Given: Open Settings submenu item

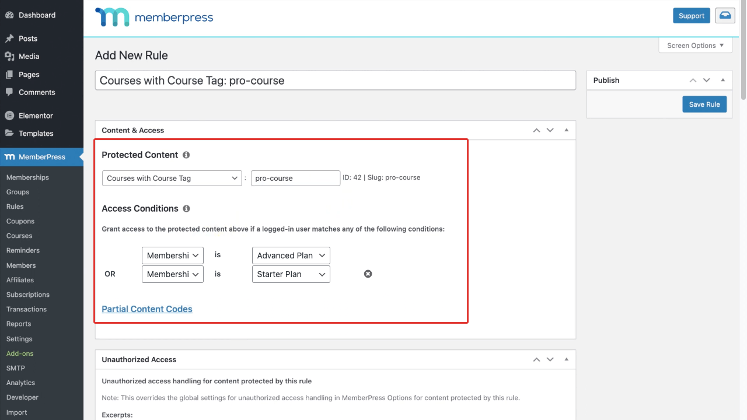Looking at the screenshot, I should 19,339.
